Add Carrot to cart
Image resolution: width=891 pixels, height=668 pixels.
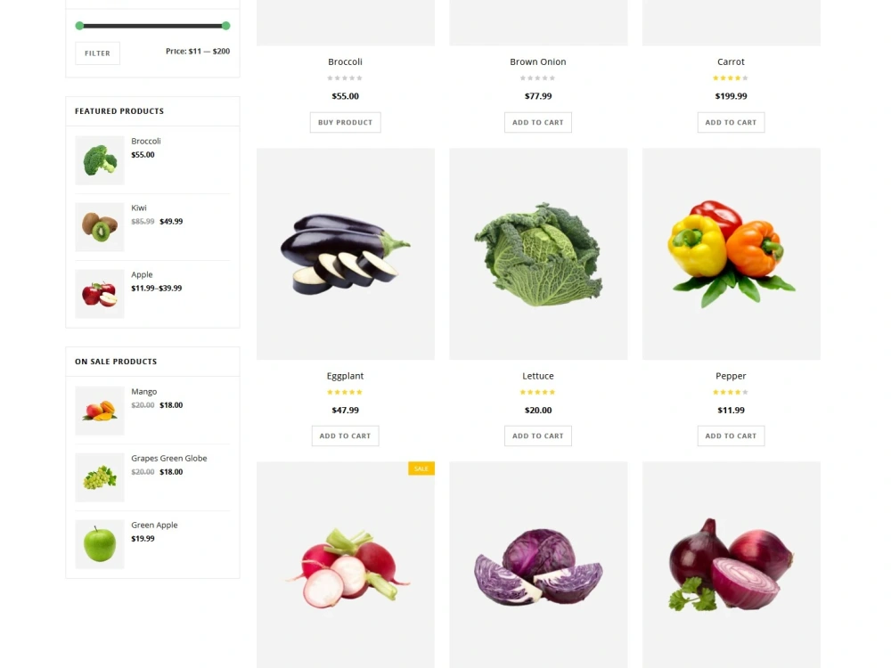[x=731, y=122]
